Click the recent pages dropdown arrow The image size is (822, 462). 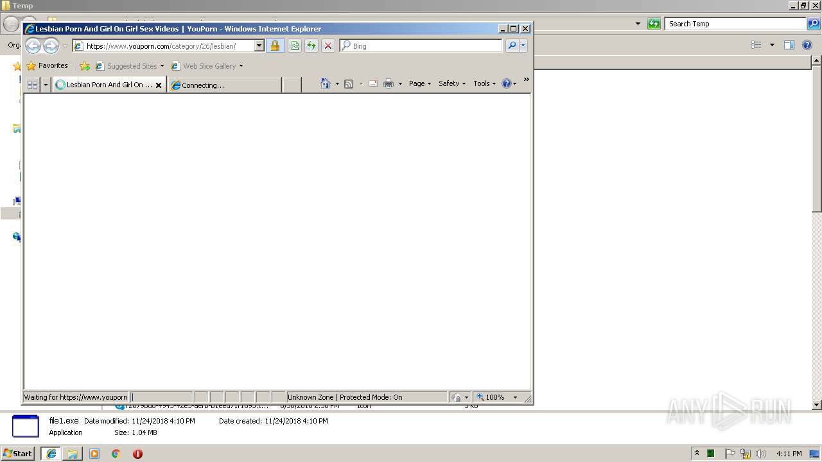65,46
